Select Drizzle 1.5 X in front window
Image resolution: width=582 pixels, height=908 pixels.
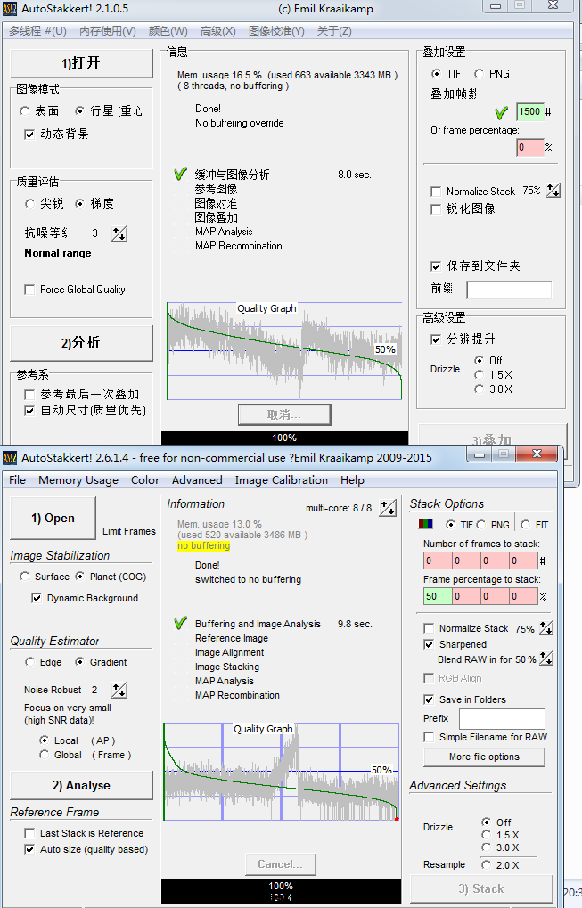(487, 834)
